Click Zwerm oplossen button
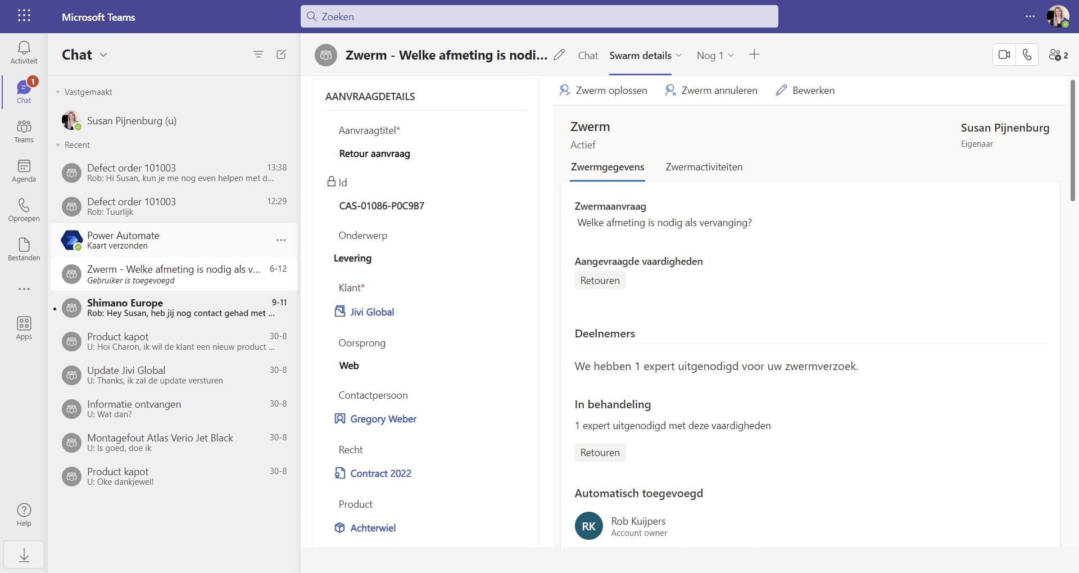The width and height of the screenshot is (1079, 573). [x=604, y=91]
